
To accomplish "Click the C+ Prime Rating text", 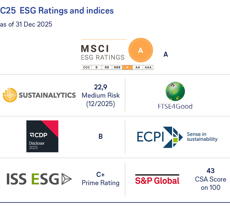I will tap(100, 179).
